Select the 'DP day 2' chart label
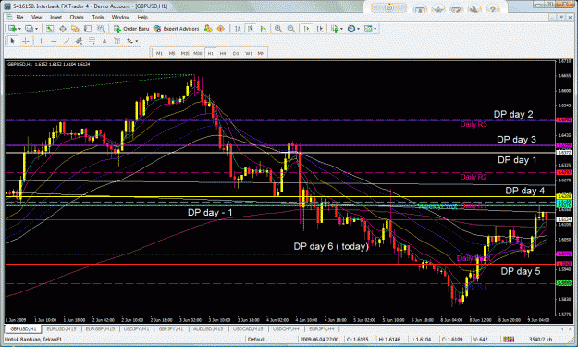This screenshot has width=578, height=347. (x=513, y=115)
